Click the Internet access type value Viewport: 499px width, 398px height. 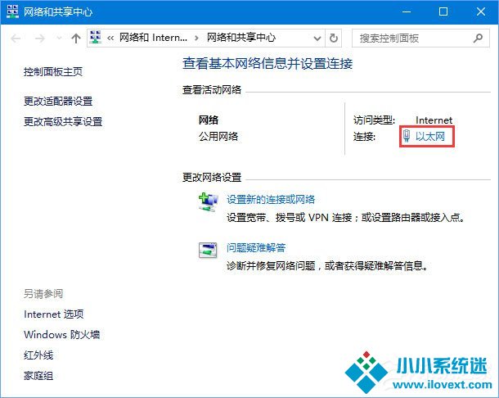434,120
